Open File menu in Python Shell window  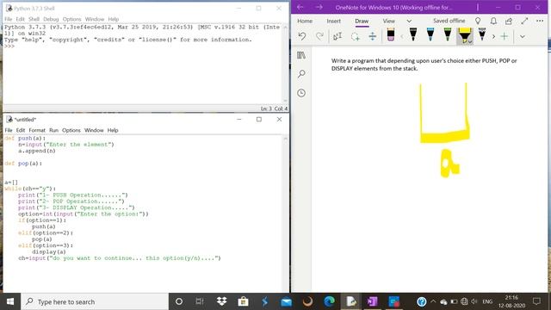click(x=9, y=19)
